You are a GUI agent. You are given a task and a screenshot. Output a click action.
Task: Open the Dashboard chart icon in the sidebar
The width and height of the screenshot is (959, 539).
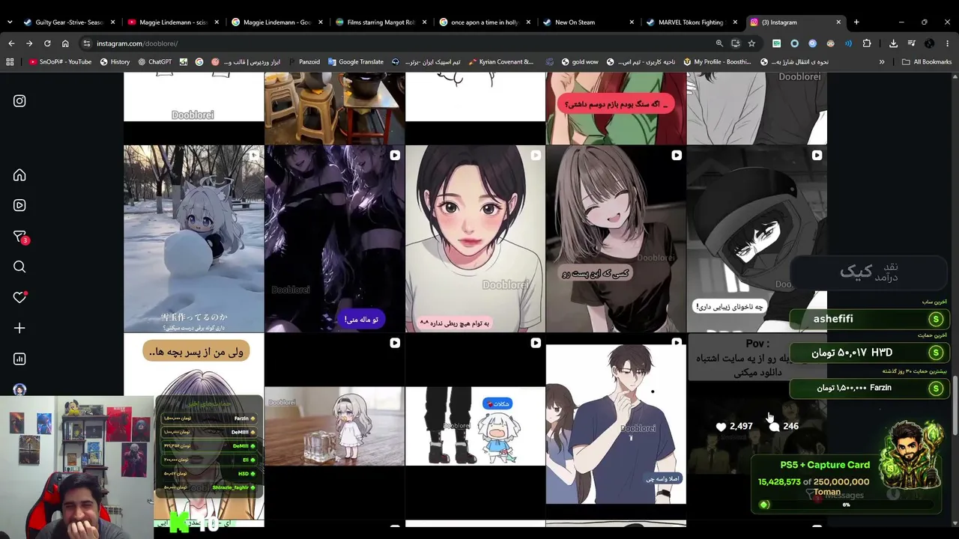[19, 359]
